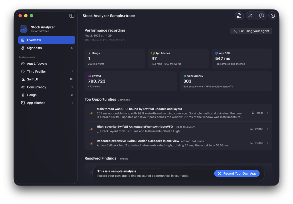Screen dimensions: 293x204
Task: Click the Stock Analyzer app icon
Action: tap(23, 29)
